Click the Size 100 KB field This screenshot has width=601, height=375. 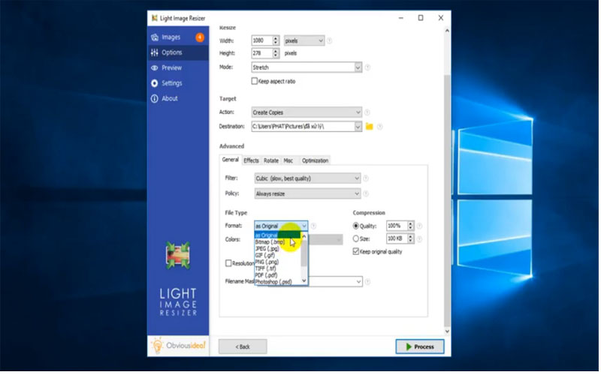click(397, 238)
